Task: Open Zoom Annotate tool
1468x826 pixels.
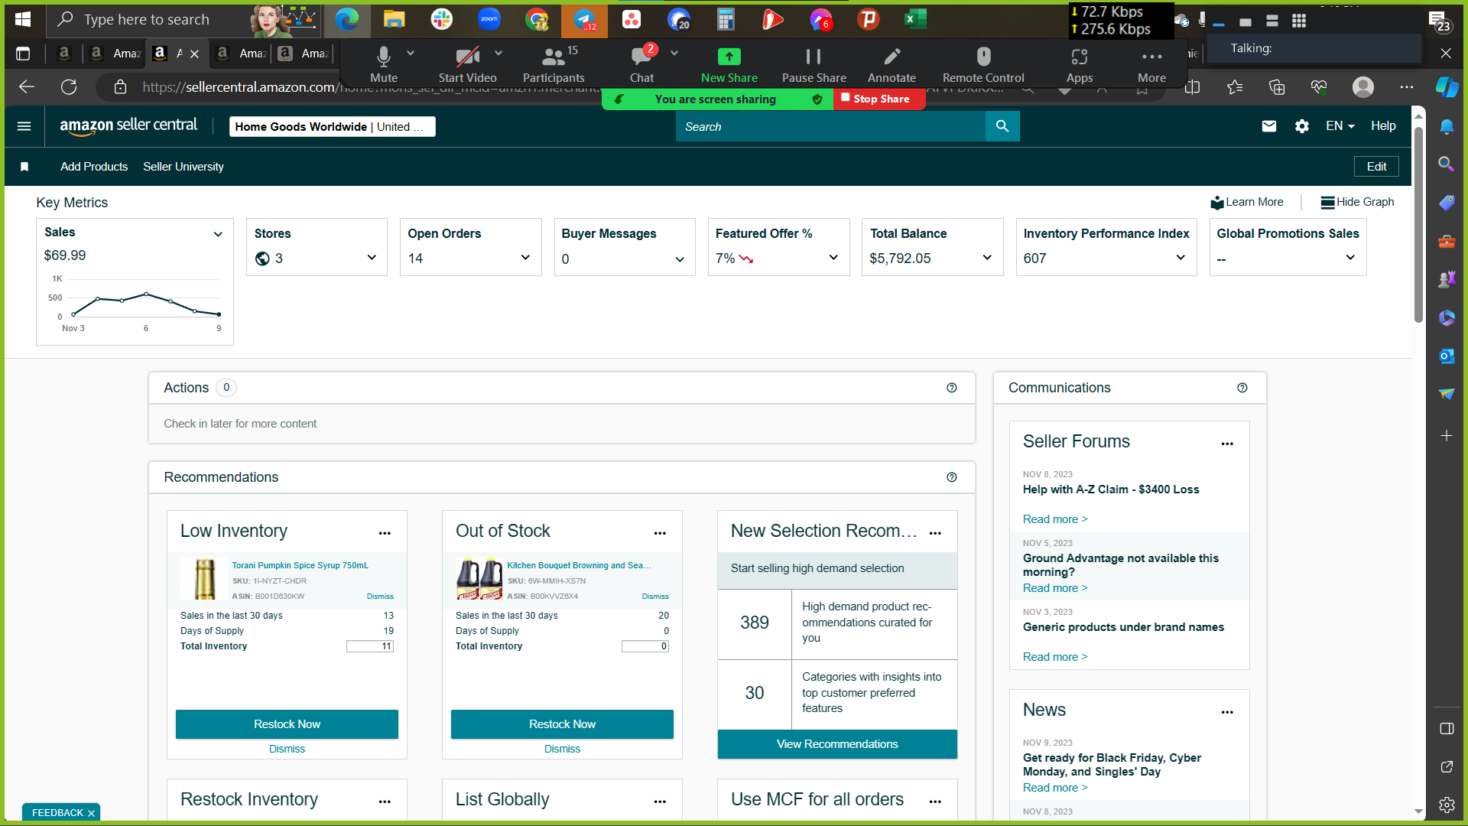Action: click(x=892, y=64)
